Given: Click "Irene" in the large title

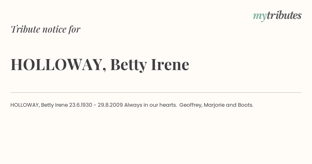Looking at the screenshot, I should (170, 65).
